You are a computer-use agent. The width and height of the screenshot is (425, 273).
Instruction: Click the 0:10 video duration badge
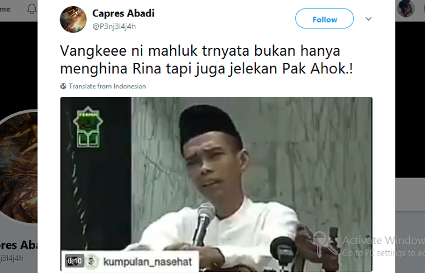75,261
